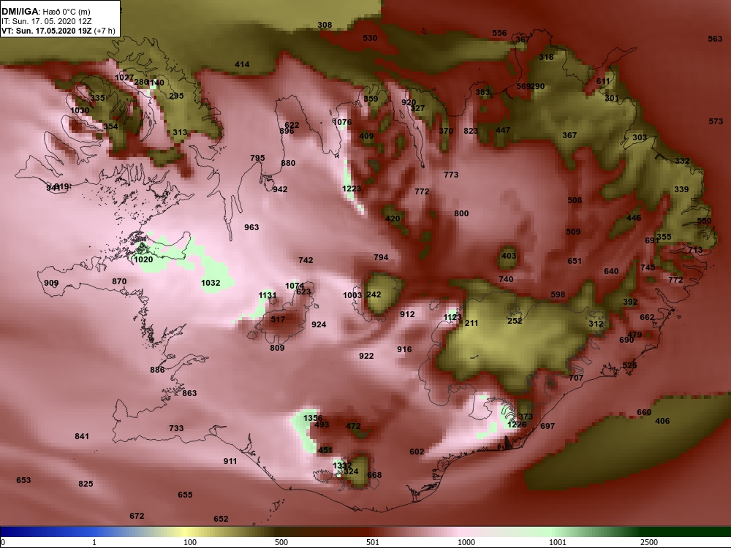This screenshot has width=731, height=548.
Task: Select the map value 556
Action: [x=499, y=33]
